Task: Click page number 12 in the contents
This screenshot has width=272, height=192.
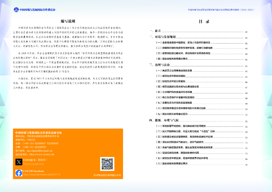Action: (246, 132)
